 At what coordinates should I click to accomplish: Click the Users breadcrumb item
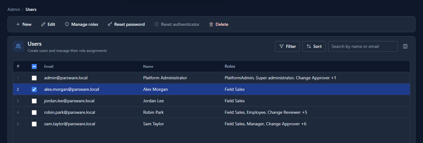click(x=31, y=9)
